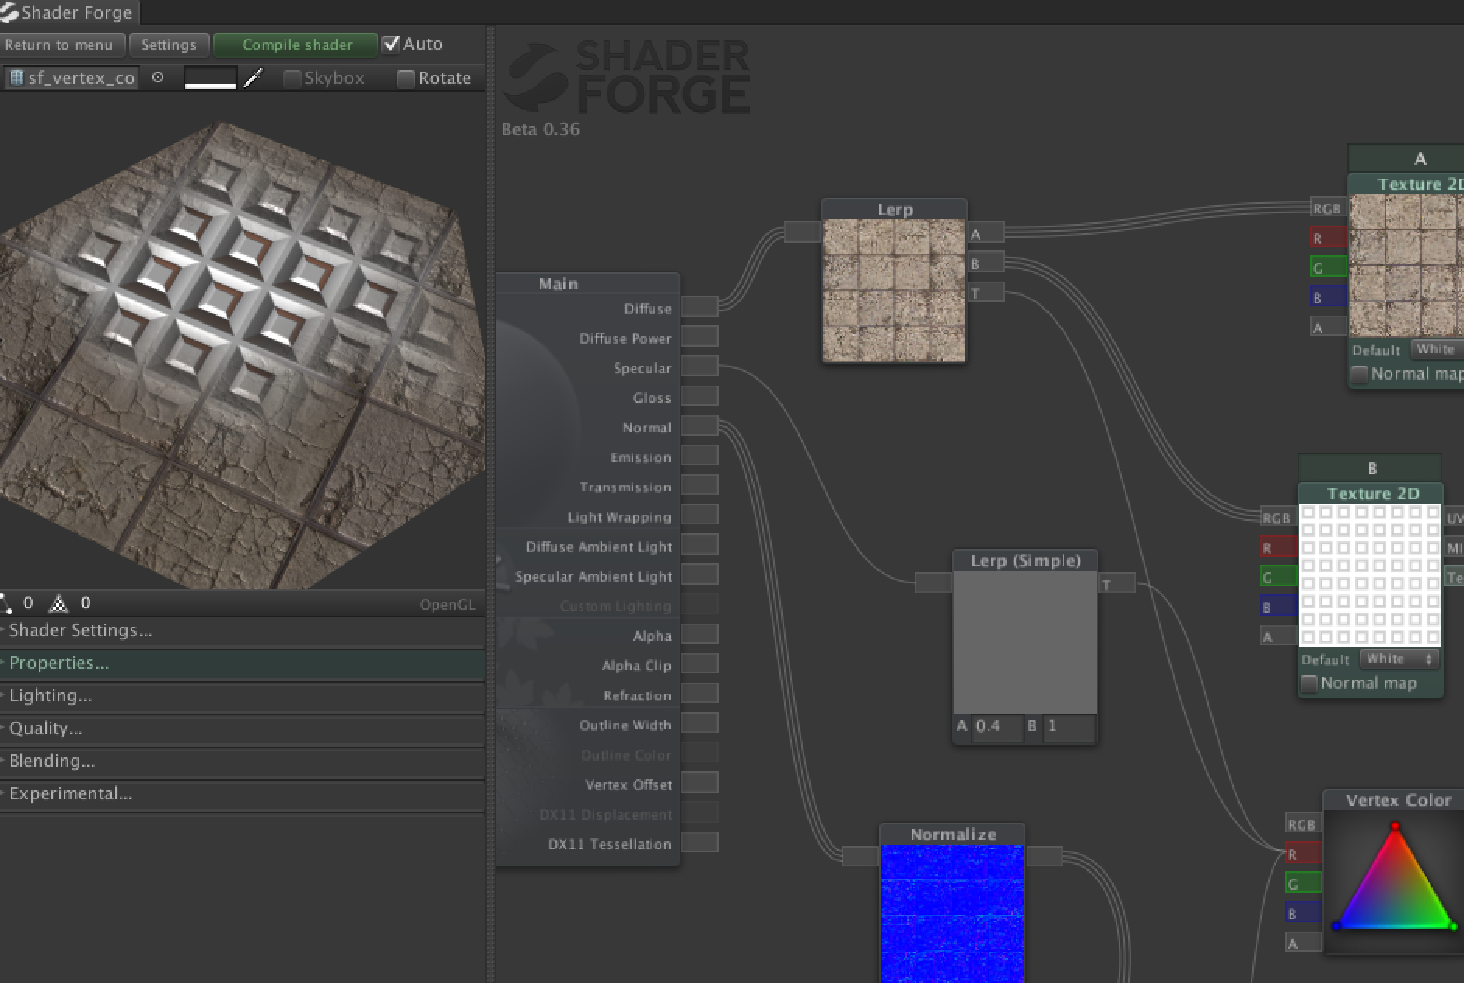Select the Normalize node title
The width and height of the screenshot is (1464, 983).
pos(952,834)
